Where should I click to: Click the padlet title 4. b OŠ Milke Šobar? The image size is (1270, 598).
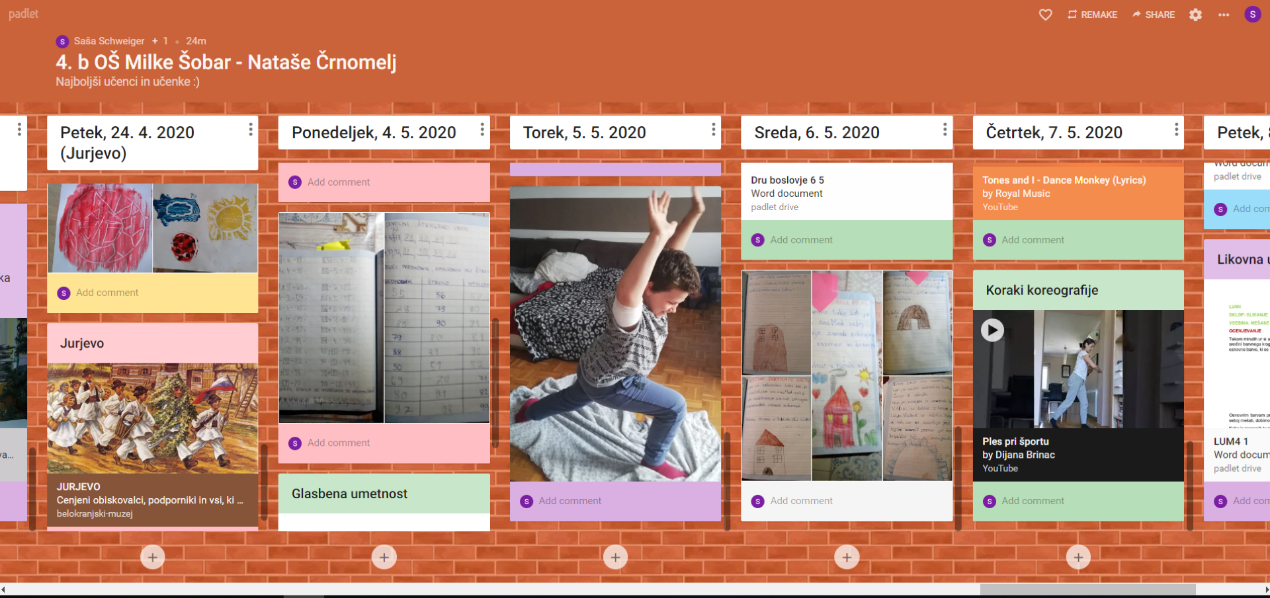(x=226, y=62)
